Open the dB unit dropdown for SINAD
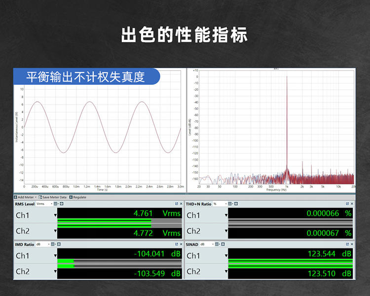The height and width of the screenshot is (296, 370). point(207,244)
